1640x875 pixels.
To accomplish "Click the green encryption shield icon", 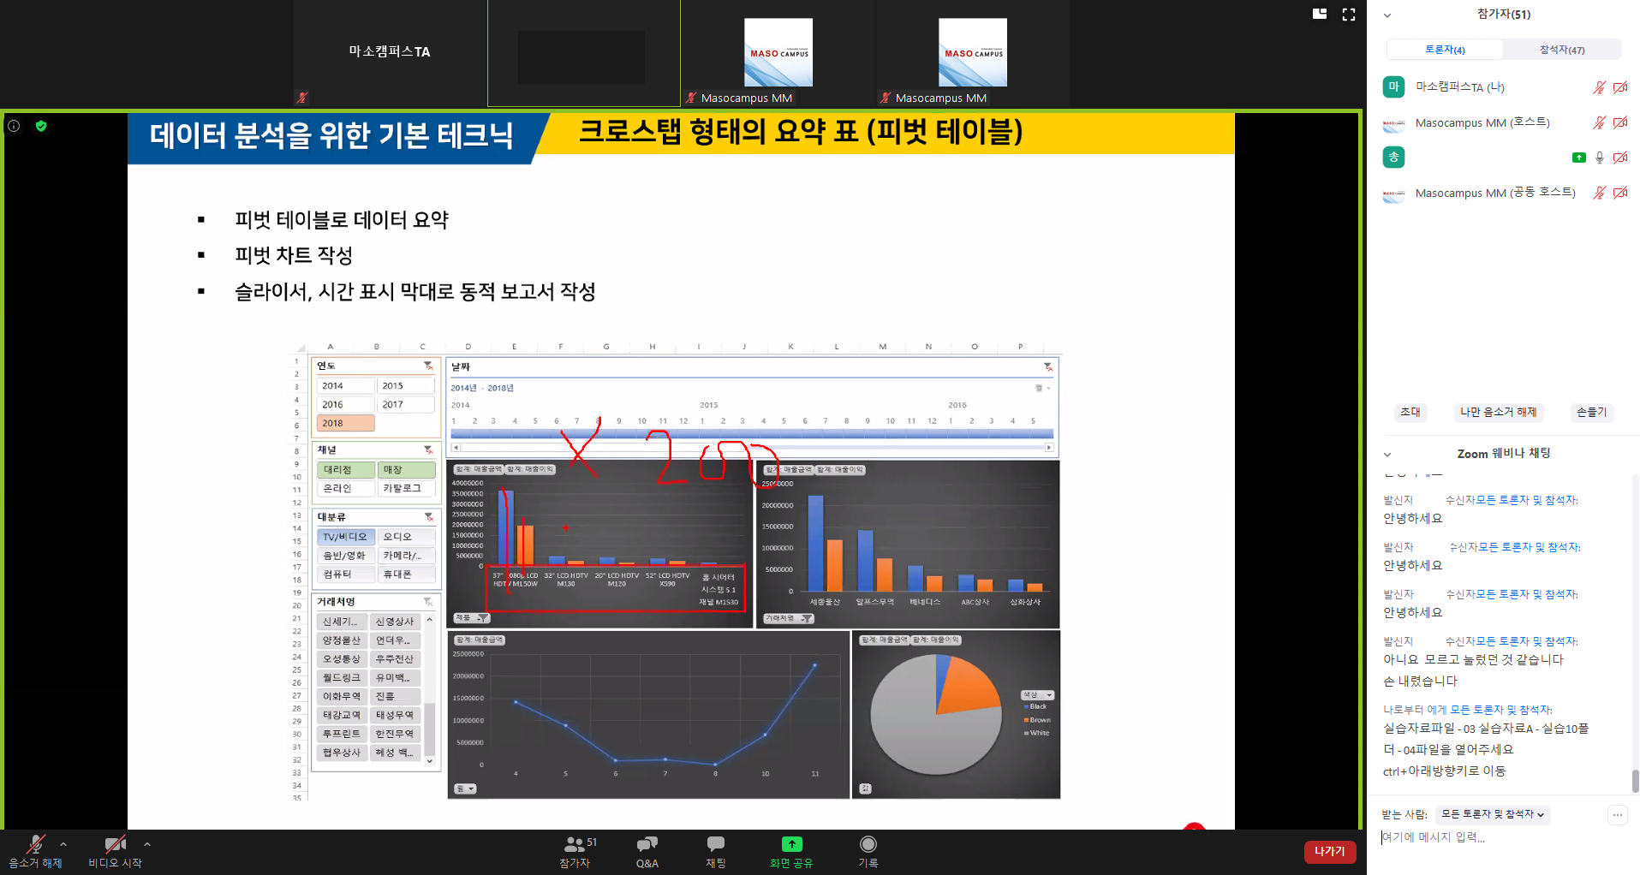I will click(41, 126).
